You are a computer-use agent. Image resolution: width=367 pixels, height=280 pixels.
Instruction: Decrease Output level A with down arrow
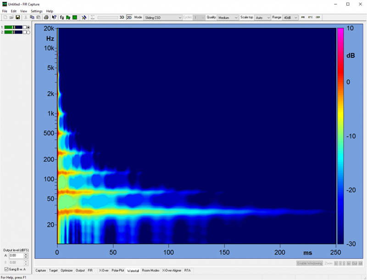click(x=26, y=257)
